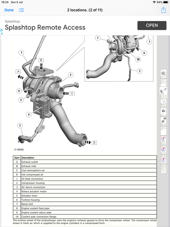Select the tenth page thumbnail in sidebar
The width and height of the screenshot is (170, 227).
(x=163, y=160)
